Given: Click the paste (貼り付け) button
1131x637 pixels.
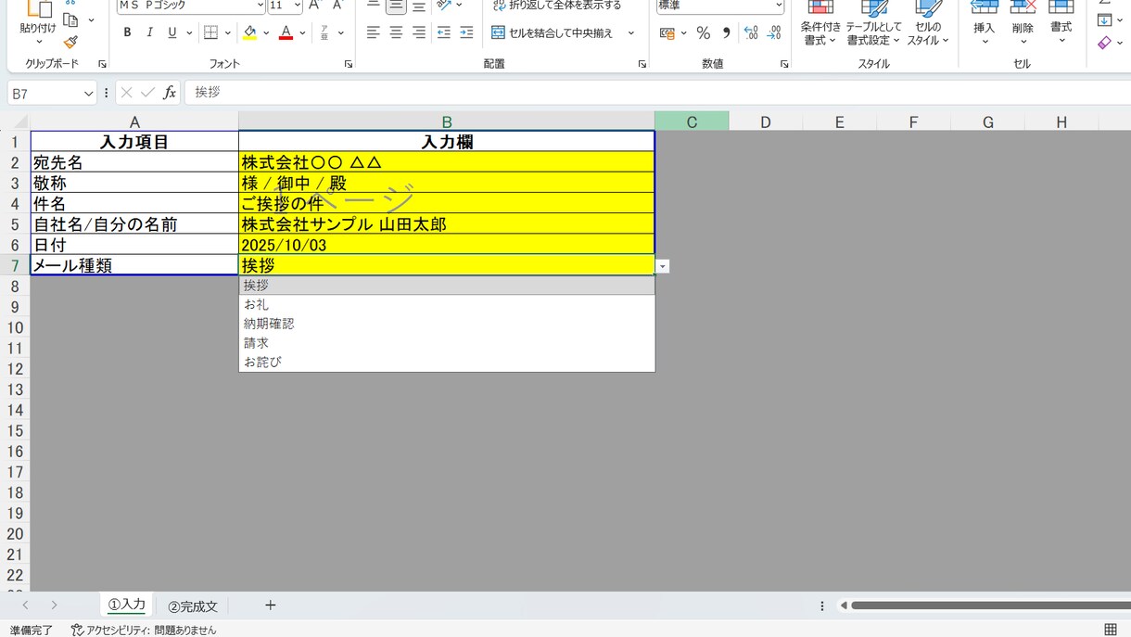Looking at the screenshot, I should pos(38,22).
